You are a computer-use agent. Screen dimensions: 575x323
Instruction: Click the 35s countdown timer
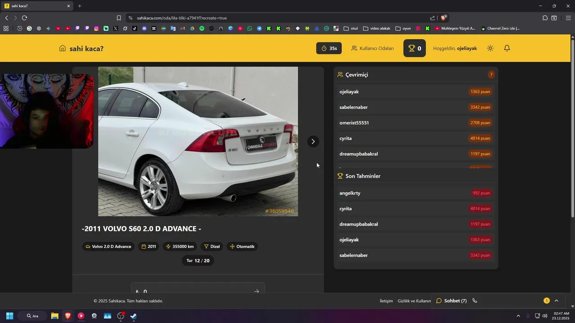pos(329,48)
